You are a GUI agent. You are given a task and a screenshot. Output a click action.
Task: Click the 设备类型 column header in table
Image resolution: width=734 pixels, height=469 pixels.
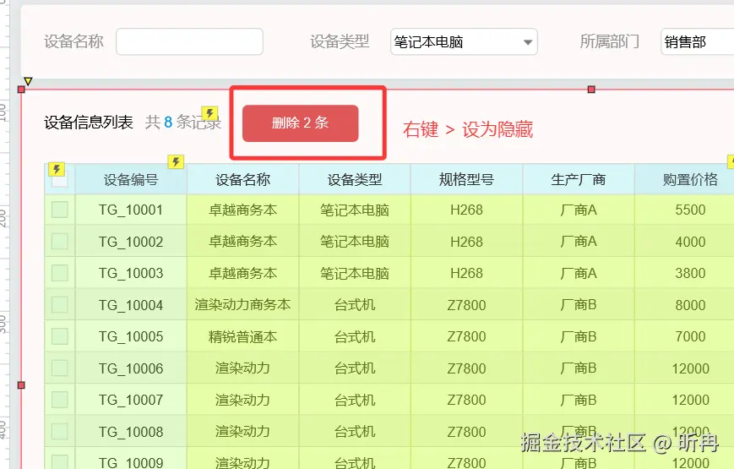(355, 179)
